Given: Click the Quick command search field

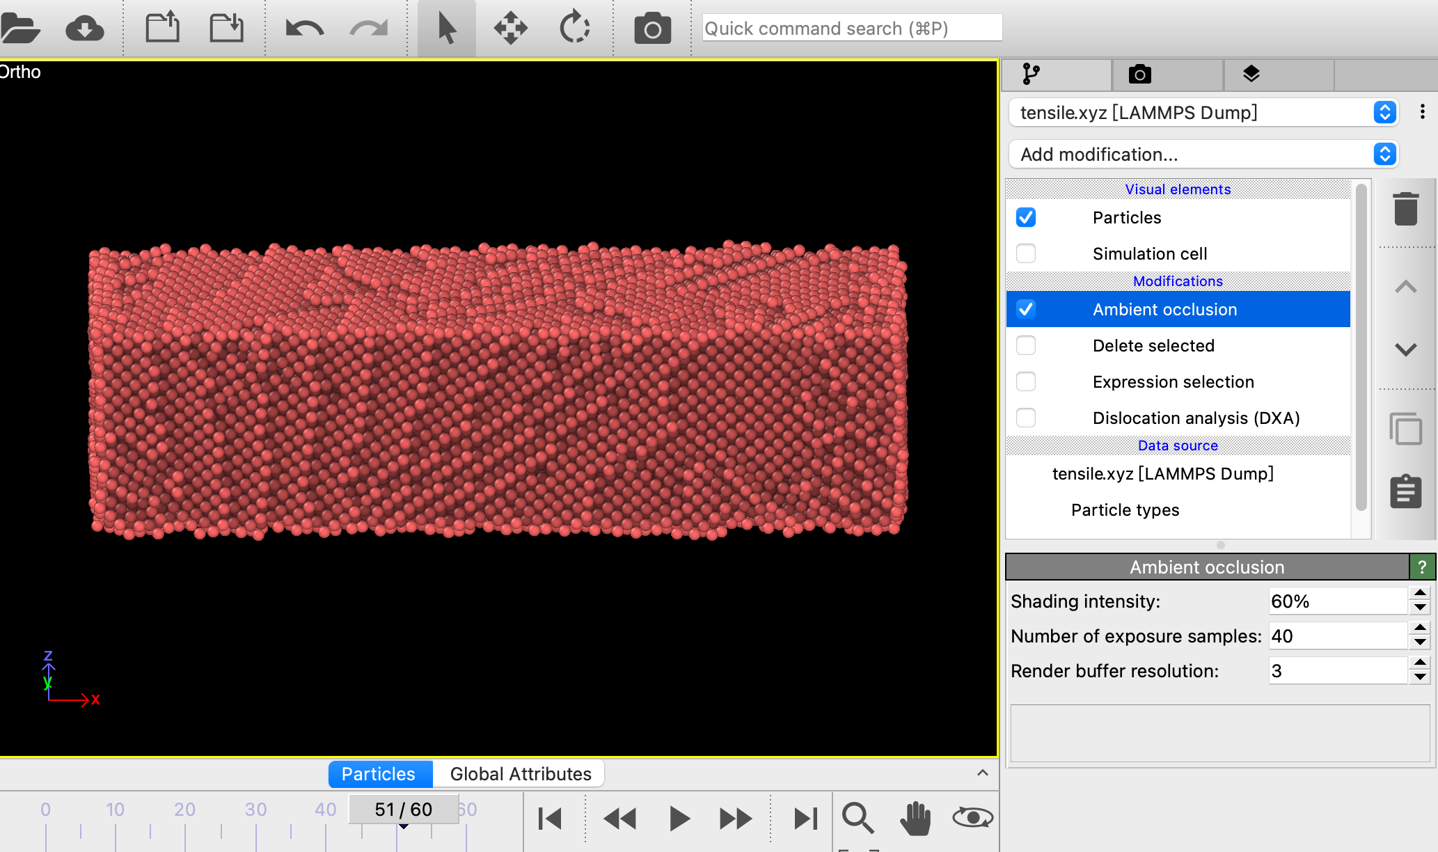Looking at the screenshot, I should (851, 29).
